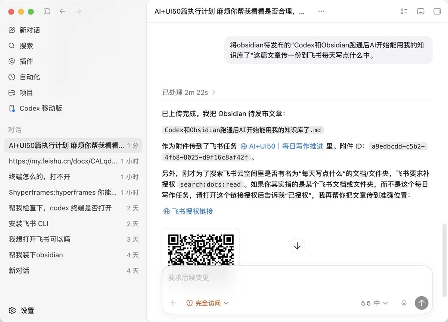Select the 新对话 conversation from 4 天

click(74, 270)
